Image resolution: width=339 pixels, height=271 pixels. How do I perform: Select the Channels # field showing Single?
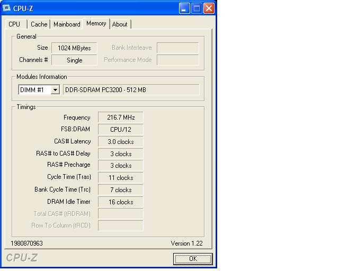[x=74, y=60]
